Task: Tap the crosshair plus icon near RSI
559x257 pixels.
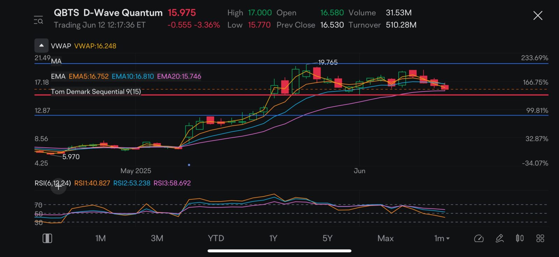Action: click(58, 186)
